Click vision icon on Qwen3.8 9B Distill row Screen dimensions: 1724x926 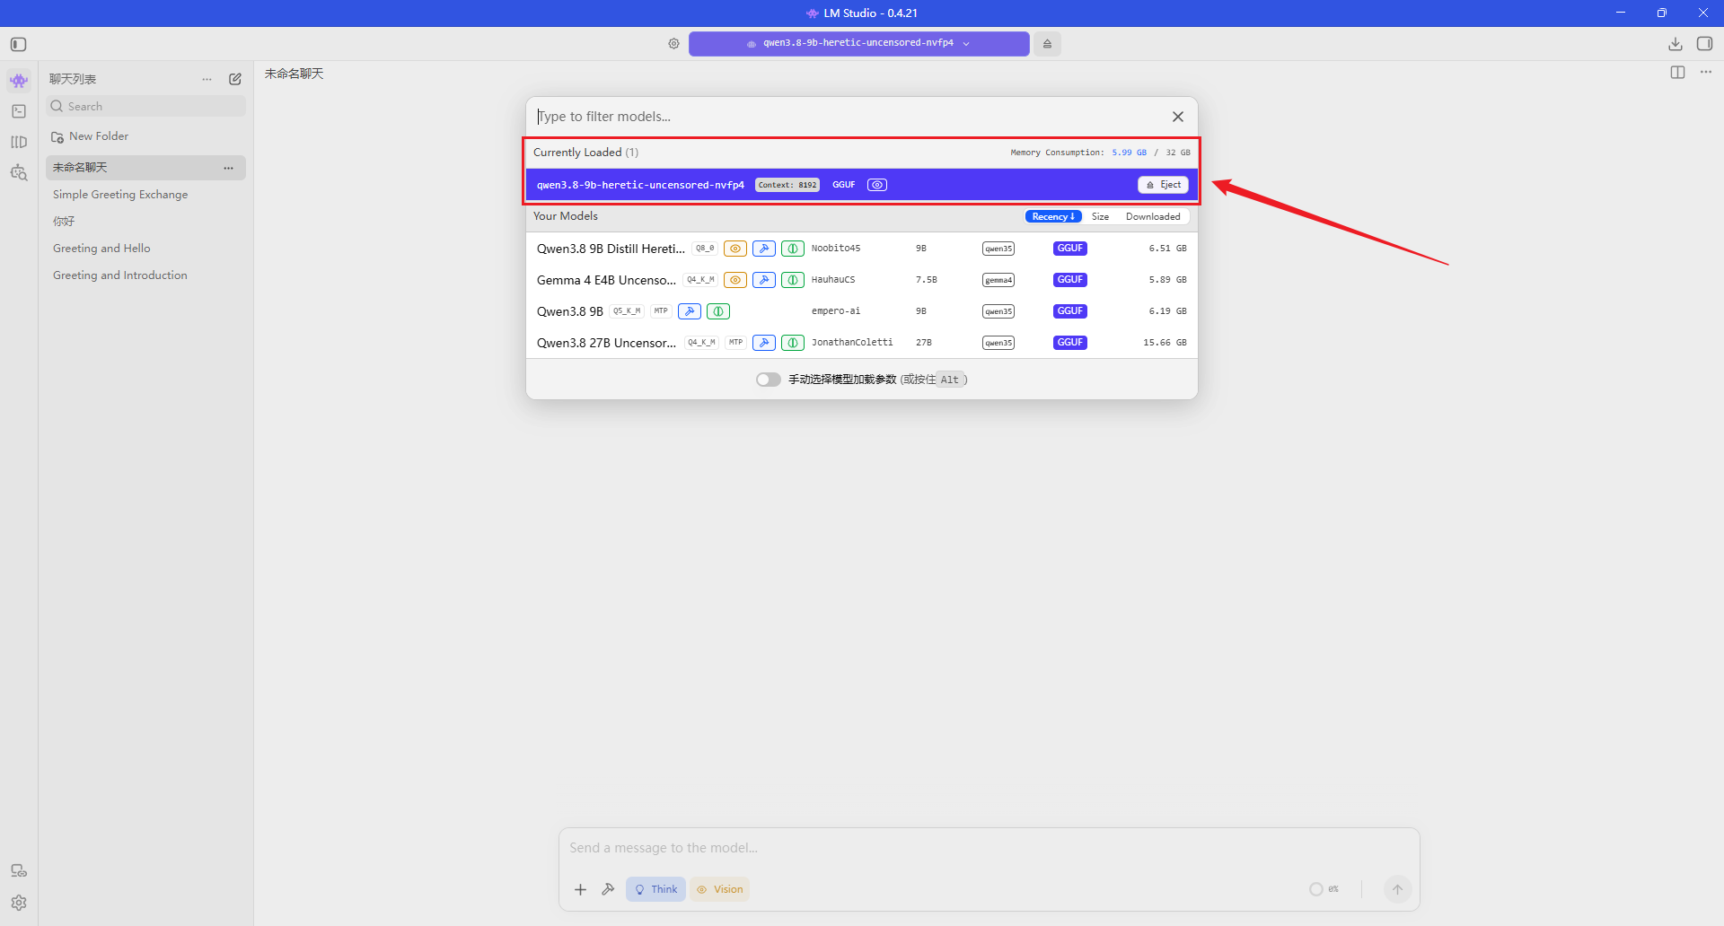point(735,249)
